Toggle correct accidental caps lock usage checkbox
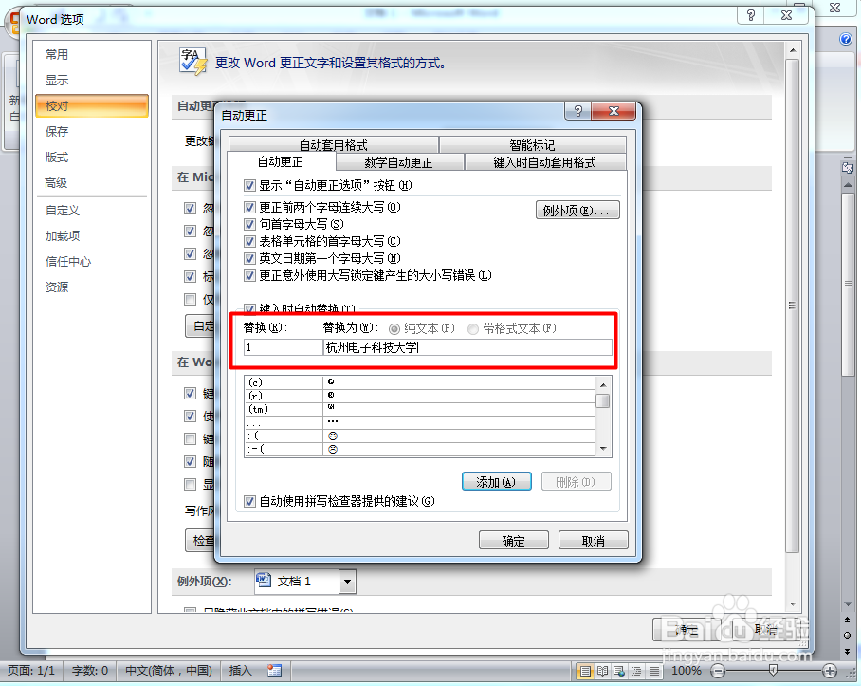Screen dimensions: 861x686 click(249, 275)
